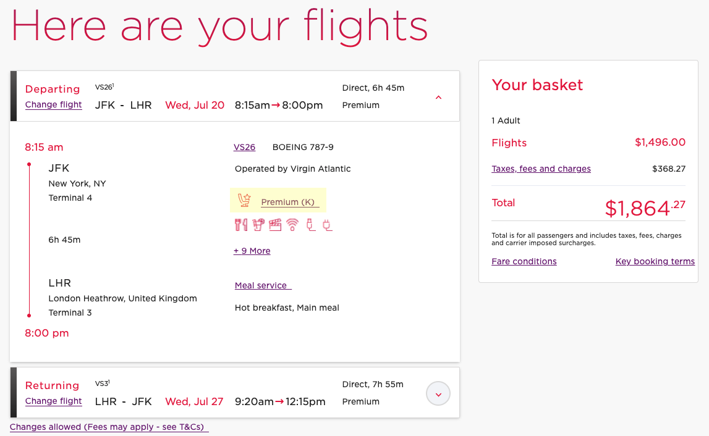This screenshot has height=436, width=709.
Task: Open the Key booking terms link
Action: pos(655,261)
